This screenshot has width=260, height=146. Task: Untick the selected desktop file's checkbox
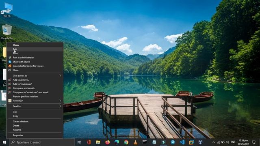point(2,92)
